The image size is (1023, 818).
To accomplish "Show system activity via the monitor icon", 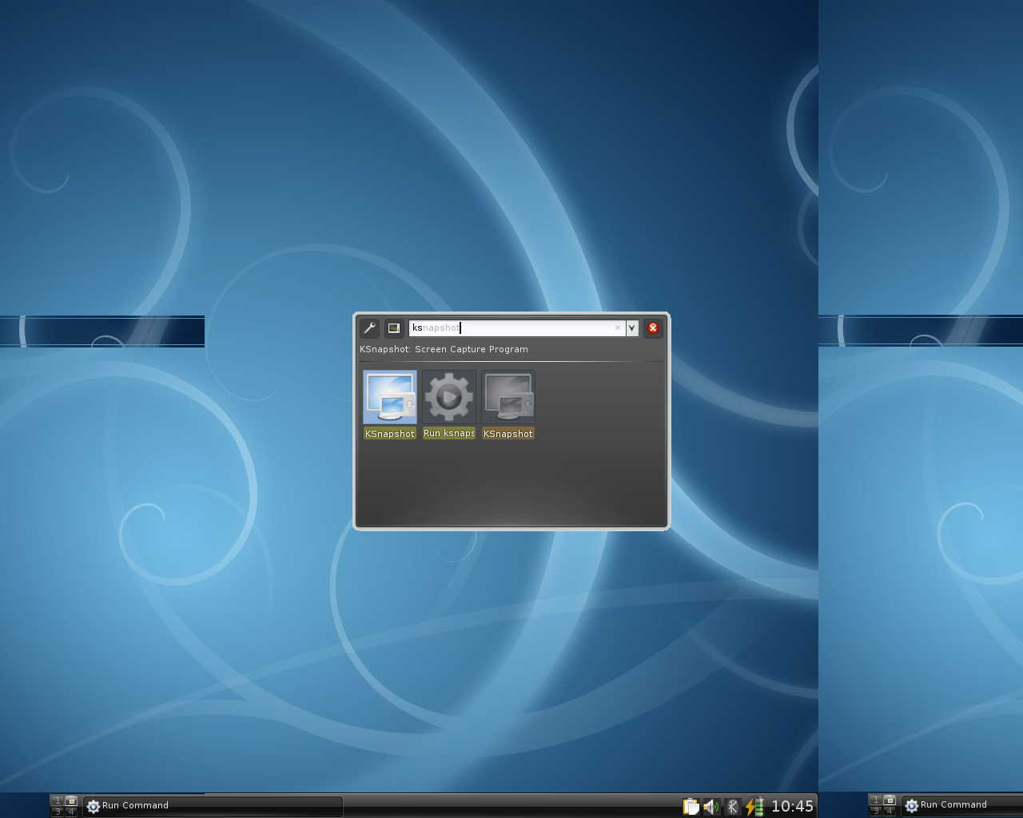I will (394, 328).
